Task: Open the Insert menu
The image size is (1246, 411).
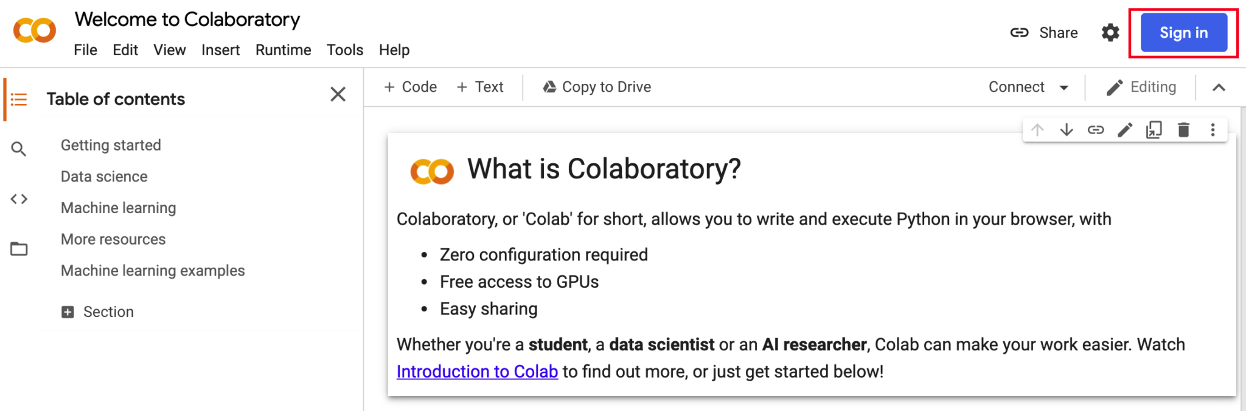Action: 220,50
